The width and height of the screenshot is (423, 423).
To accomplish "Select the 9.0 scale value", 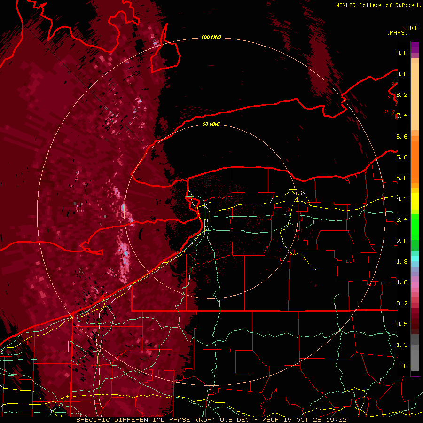I will pos(402,74).
